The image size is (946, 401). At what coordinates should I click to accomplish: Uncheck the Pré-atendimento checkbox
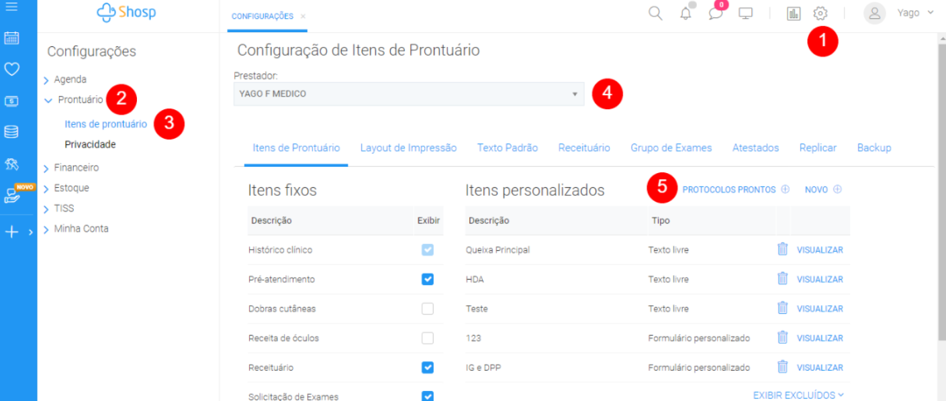pos(428,279)
